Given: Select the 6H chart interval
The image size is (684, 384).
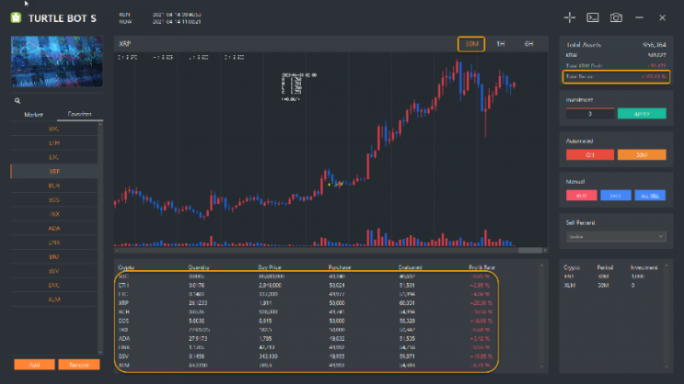Looking at the screenshot, I should click(x=528, y=44).
